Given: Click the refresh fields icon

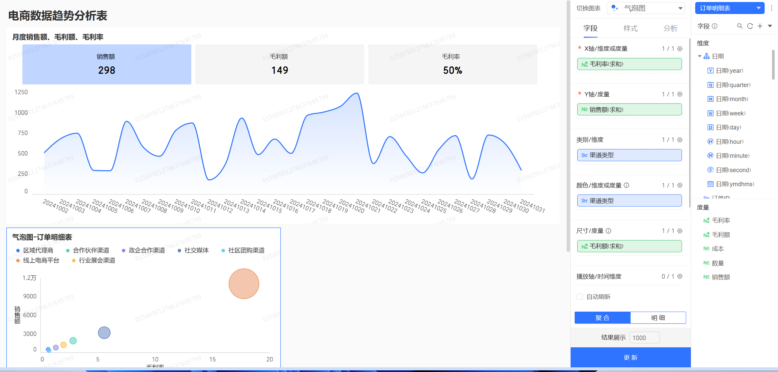Looking at the screenshot, I should 750,26.
